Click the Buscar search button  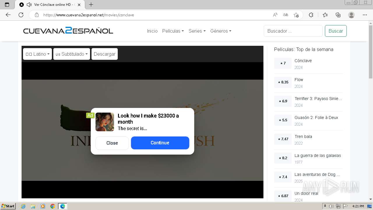point(336,31)
